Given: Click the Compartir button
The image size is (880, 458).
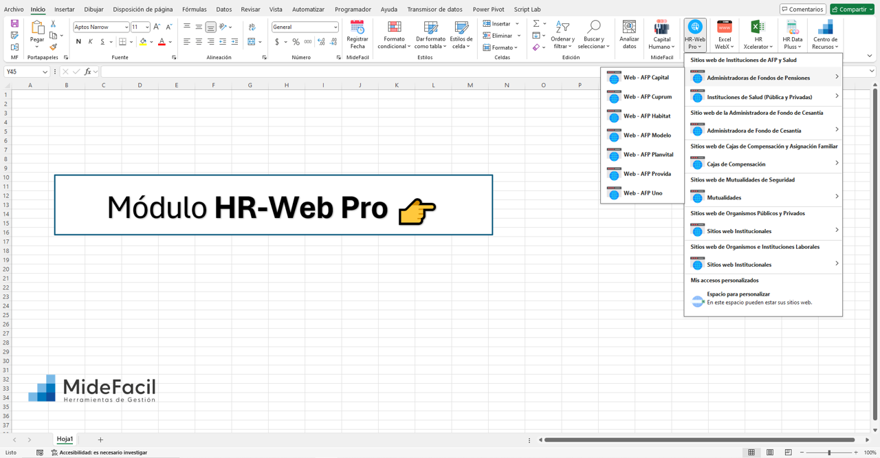Looking at the screenshot, I should pyautogui.click(x=852, y=10).
